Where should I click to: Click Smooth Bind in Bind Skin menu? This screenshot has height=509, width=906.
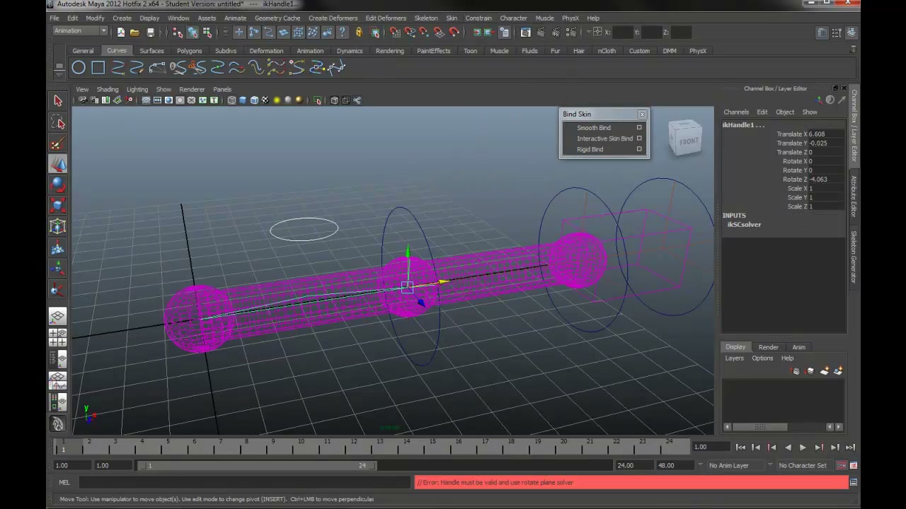point(593,128)
